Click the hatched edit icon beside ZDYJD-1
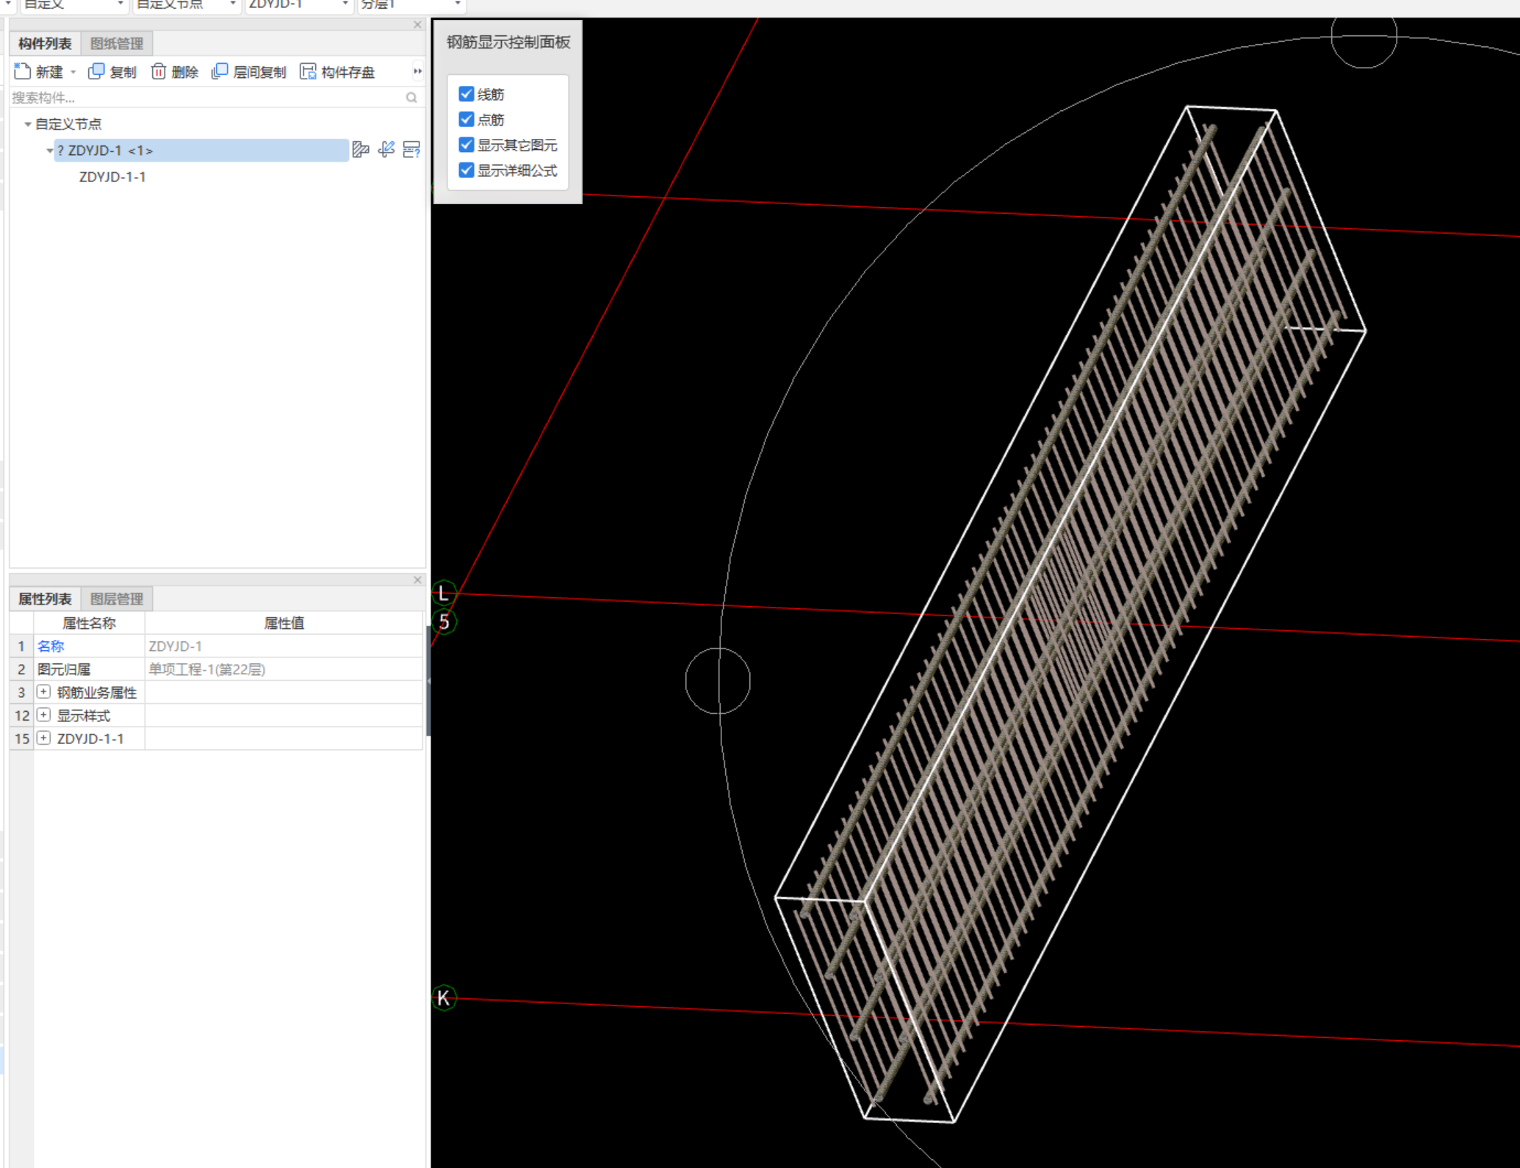1520x1168 pixels. coord(360,150)
